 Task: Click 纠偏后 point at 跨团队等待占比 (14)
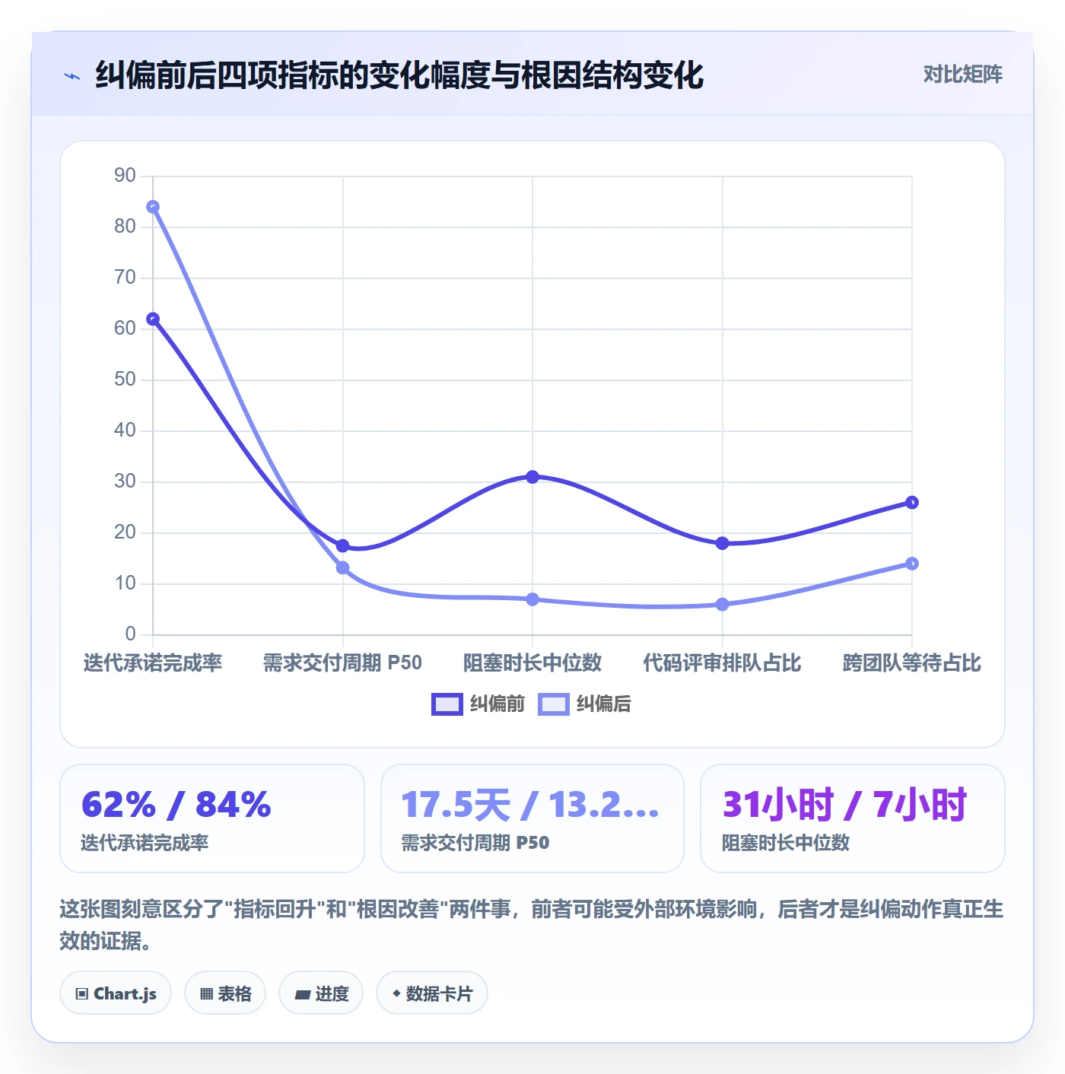click(912, 564)
